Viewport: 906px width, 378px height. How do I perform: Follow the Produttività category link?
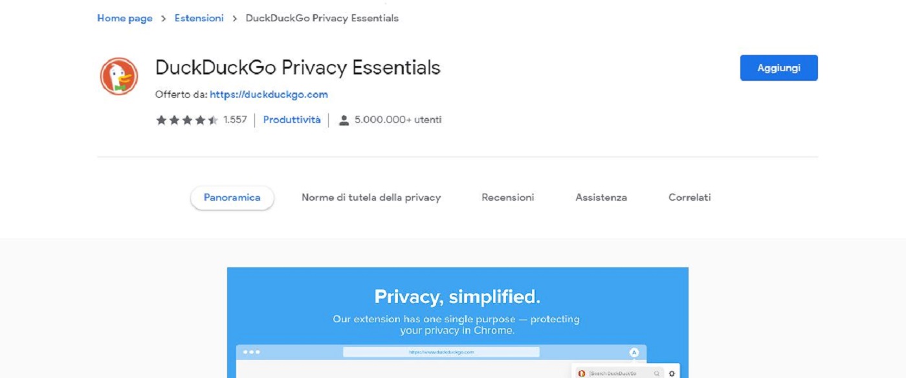pyautogui.click(x=292, y=120)
